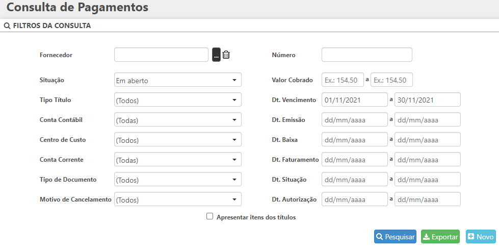Click the Valor Cobrado minimum field
Image resolution: width=499 pixels, height=249 pixels.
[343, 80]
